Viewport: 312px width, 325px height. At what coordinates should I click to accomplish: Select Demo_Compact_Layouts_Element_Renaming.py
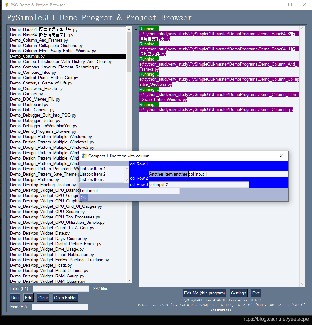(68, 67)
